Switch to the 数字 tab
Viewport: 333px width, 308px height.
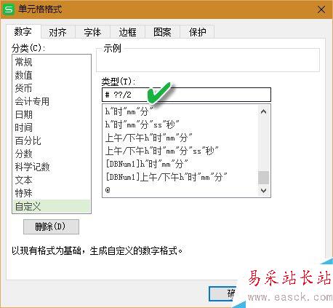click(x=23, y=32)
